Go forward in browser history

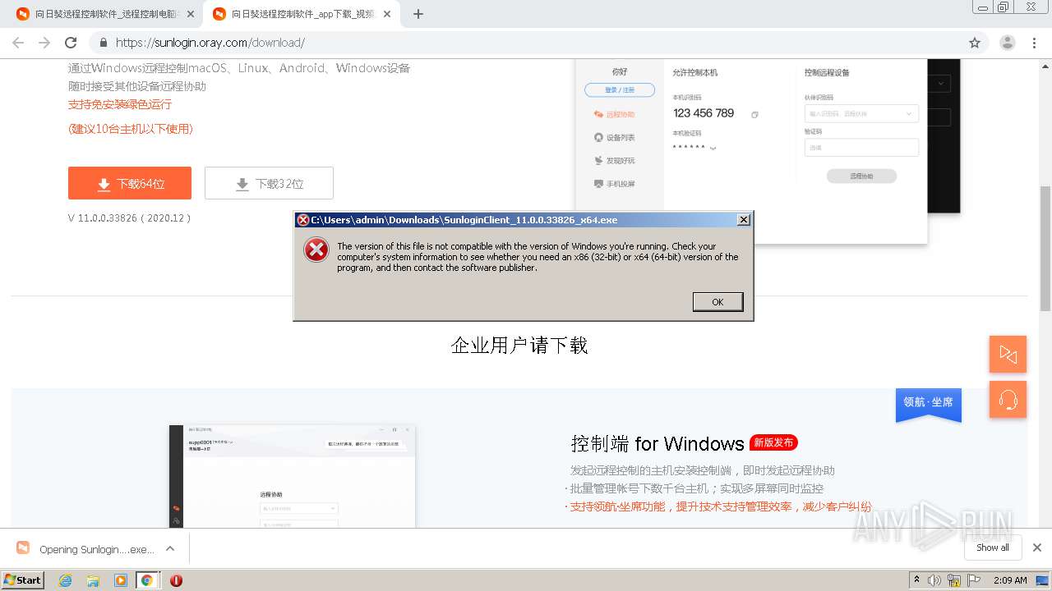tap(44, 43)
